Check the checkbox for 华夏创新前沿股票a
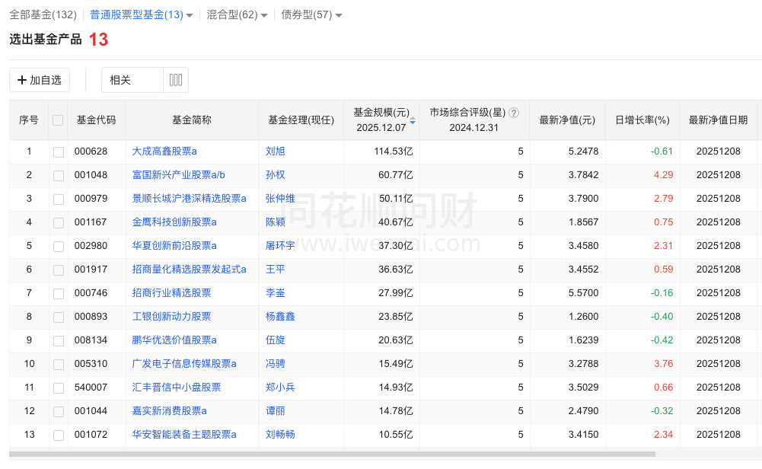762x469 pixels. point(58,246)
